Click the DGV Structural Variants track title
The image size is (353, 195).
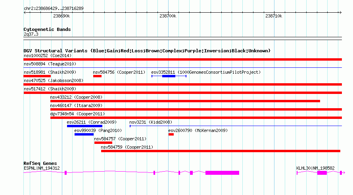click(x=147, y=51)
